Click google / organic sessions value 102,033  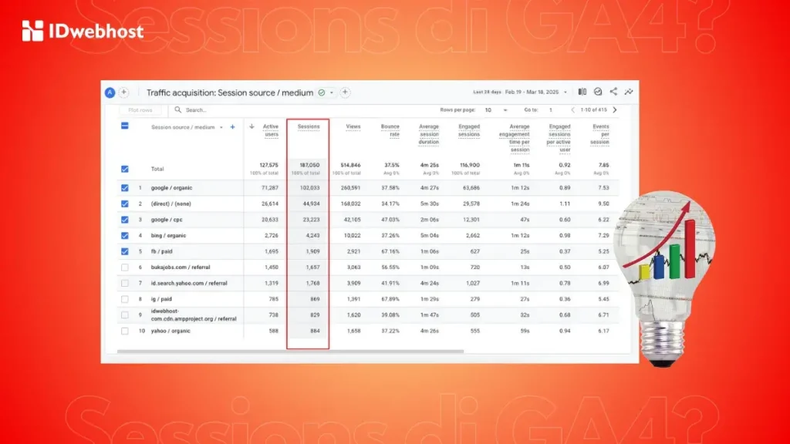[x=310, y=188]
